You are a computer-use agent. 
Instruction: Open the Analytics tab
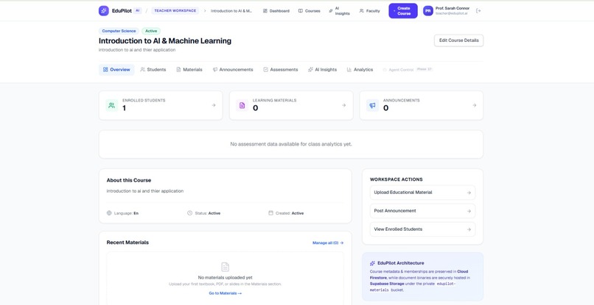coord(360,70)
